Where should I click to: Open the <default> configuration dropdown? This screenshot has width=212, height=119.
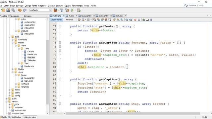click(x=41, y=10)
